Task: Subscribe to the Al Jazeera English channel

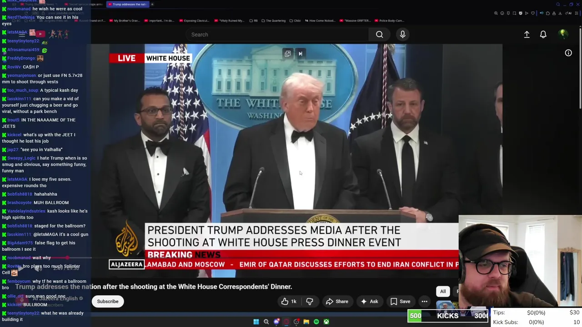Action: click(x=108, y=302)
